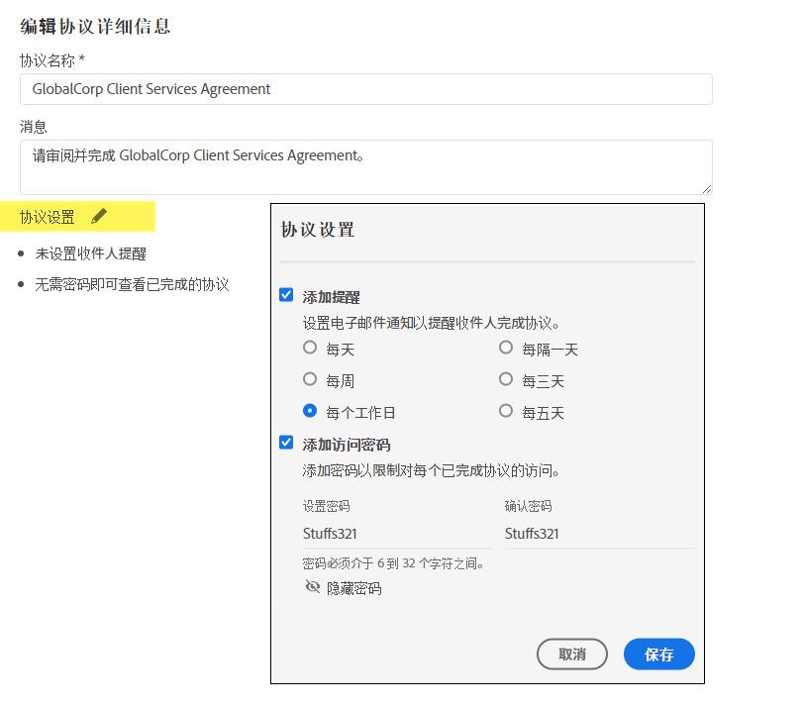Click the message box resize handle
The width and height of the screenshot is (801, 706).
707,189
